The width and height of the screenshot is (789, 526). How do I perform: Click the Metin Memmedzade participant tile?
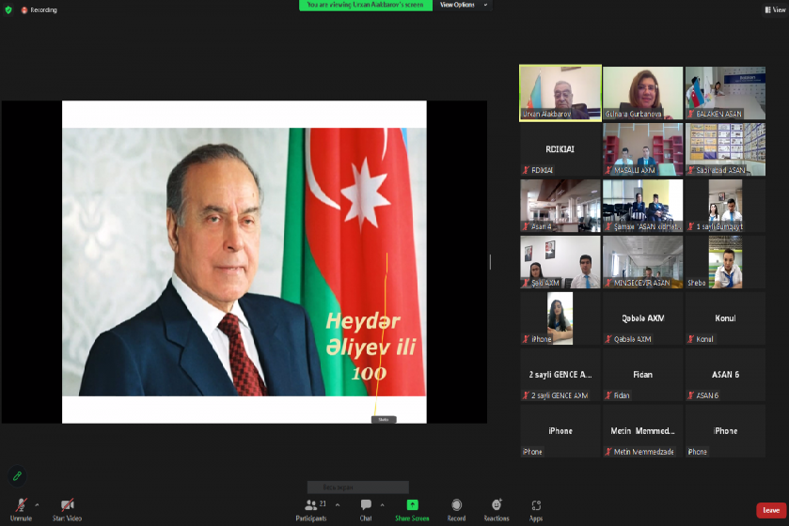(x=643, y=431)
